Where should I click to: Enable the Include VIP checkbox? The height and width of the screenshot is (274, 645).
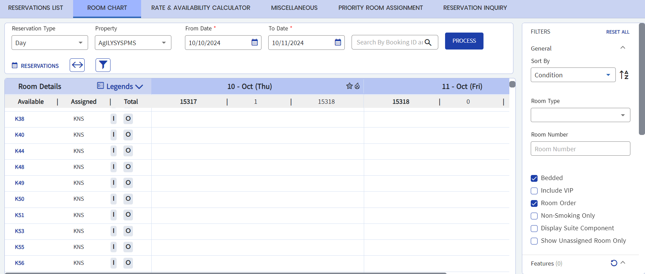[x=534, y=191]
